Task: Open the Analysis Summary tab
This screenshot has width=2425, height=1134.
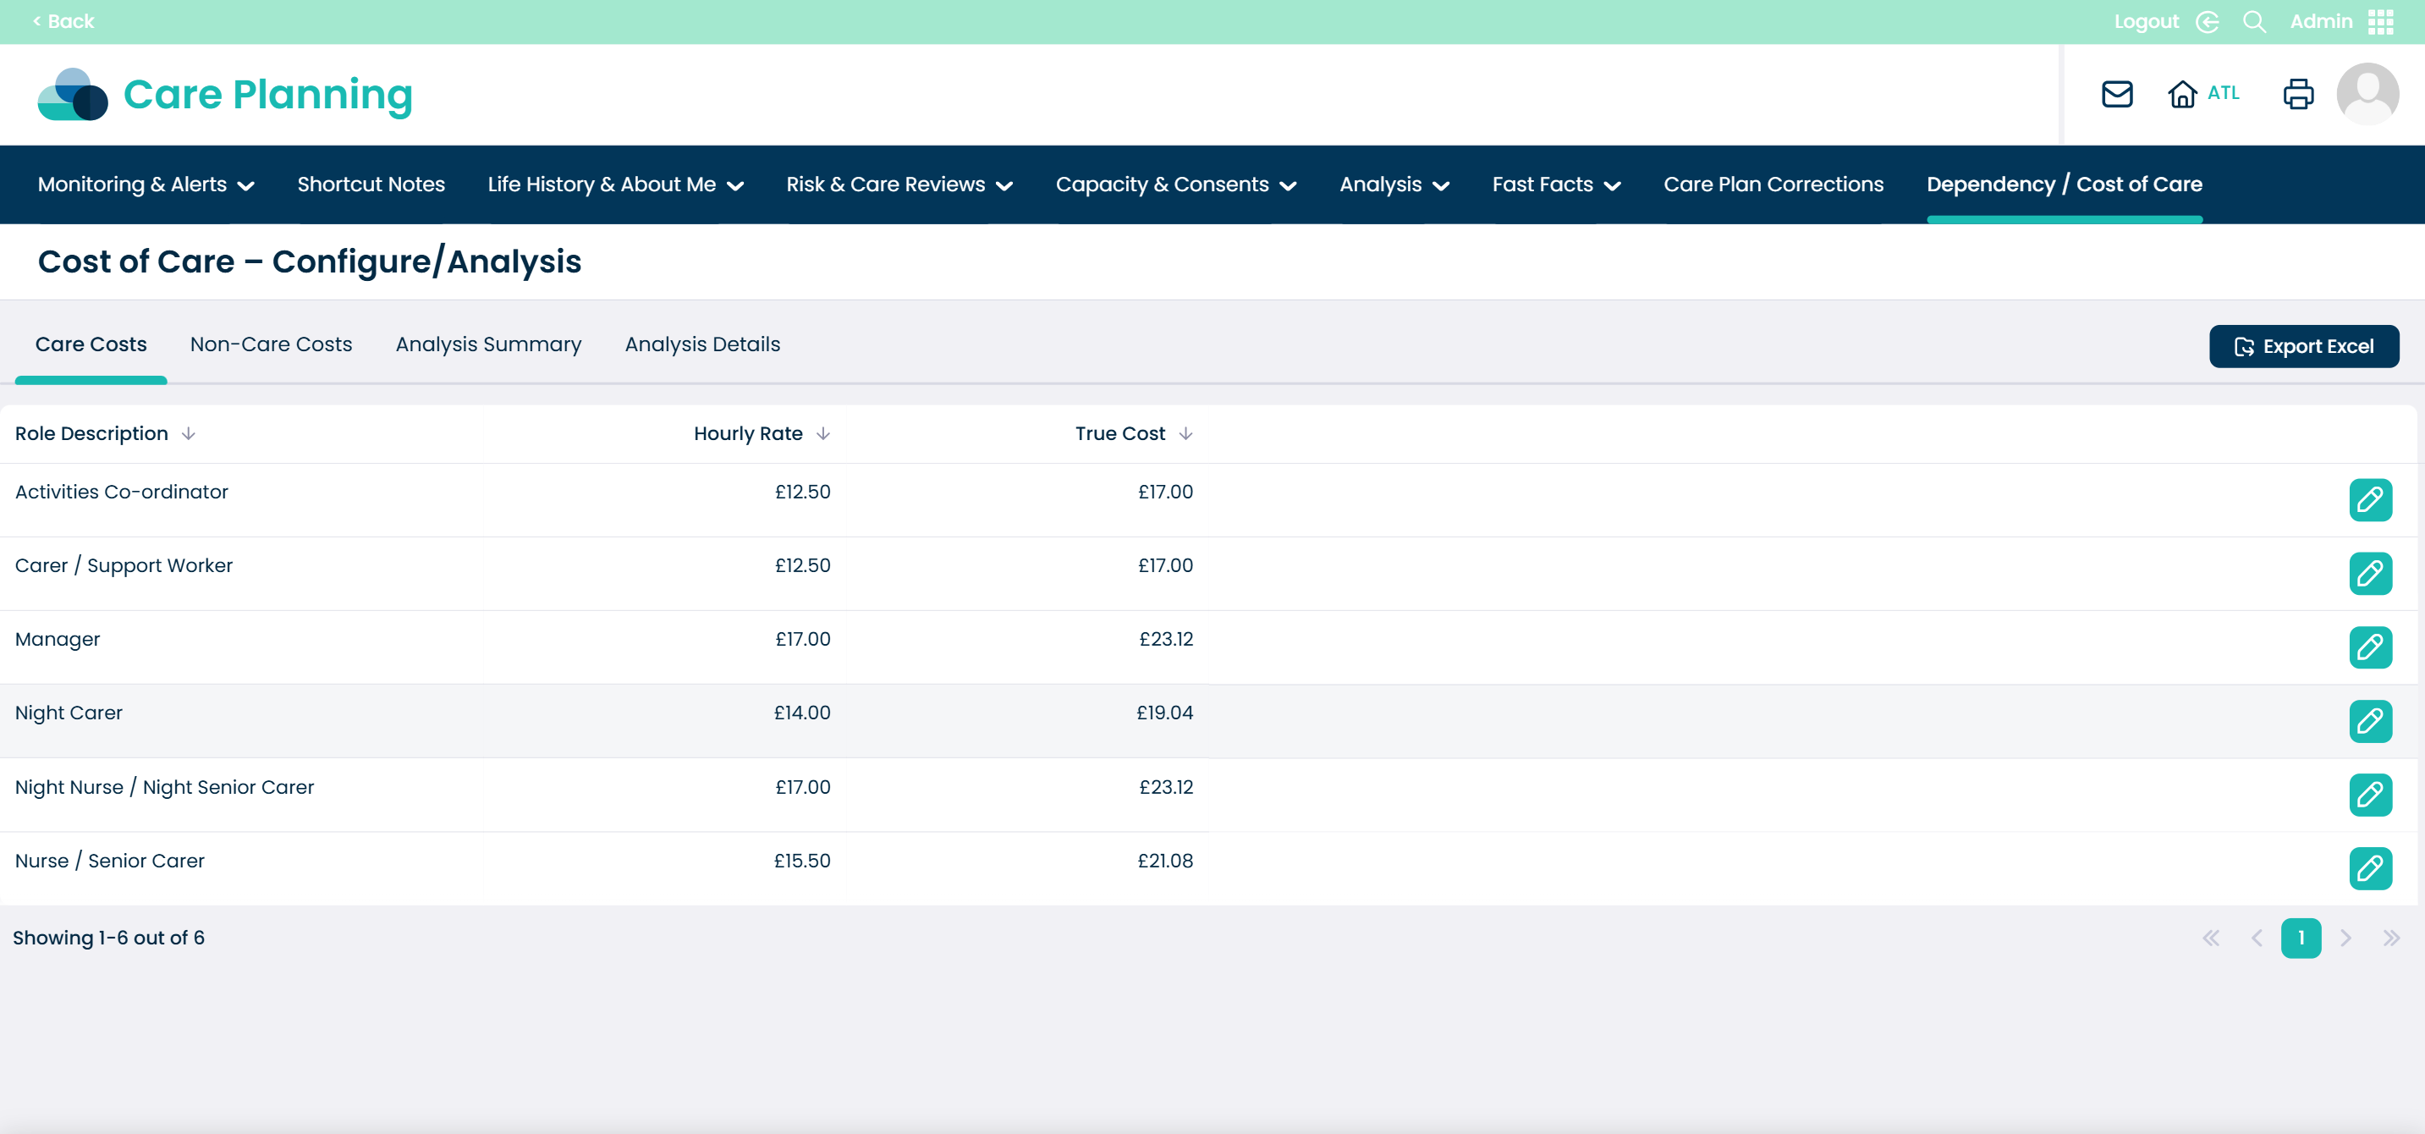Action: click(x=487, y=344)
